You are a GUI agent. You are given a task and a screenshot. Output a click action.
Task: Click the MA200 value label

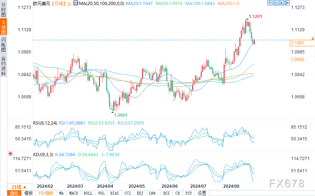(x=228, y=4)
